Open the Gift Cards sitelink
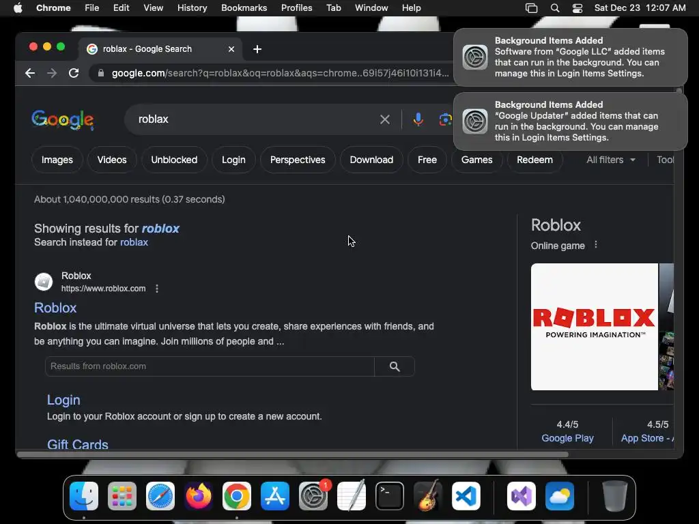 (78, 444)
